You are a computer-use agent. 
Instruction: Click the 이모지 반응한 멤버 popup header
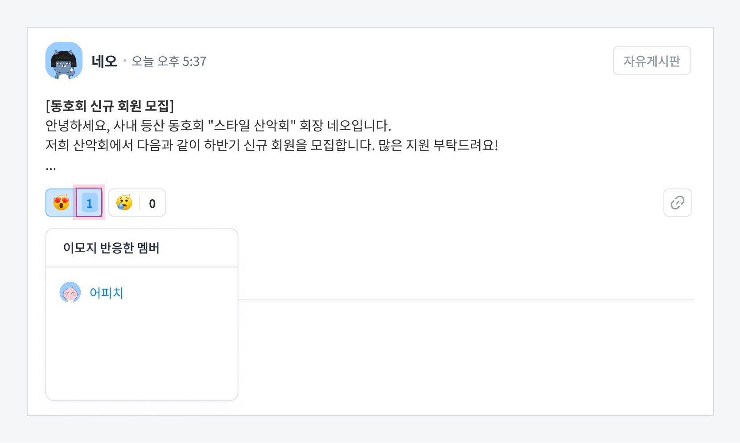[111, 248]
